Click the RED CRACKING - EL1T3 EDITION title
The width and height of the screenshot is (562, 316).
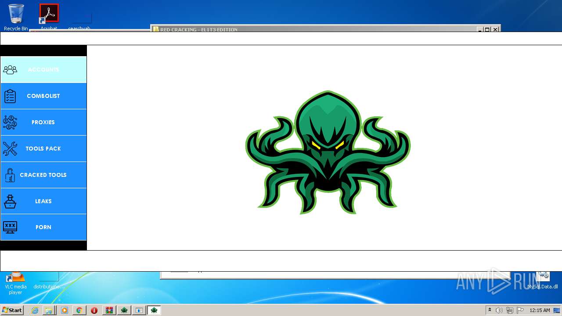pos(199,30)
